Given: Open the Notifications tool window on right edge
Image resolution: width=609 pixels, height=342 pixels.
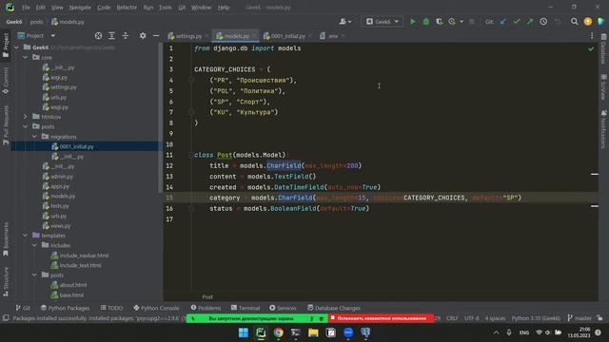Looking at the screenshot, I should 603,129.
